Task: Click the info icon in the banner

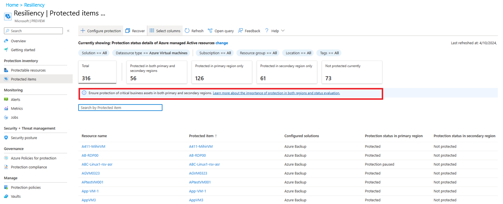Action: point(84,93)
